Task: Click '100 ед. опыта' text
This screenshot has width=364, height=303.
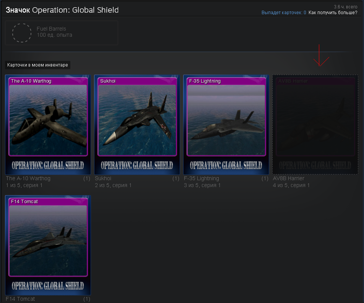Action: pos(54,35)
